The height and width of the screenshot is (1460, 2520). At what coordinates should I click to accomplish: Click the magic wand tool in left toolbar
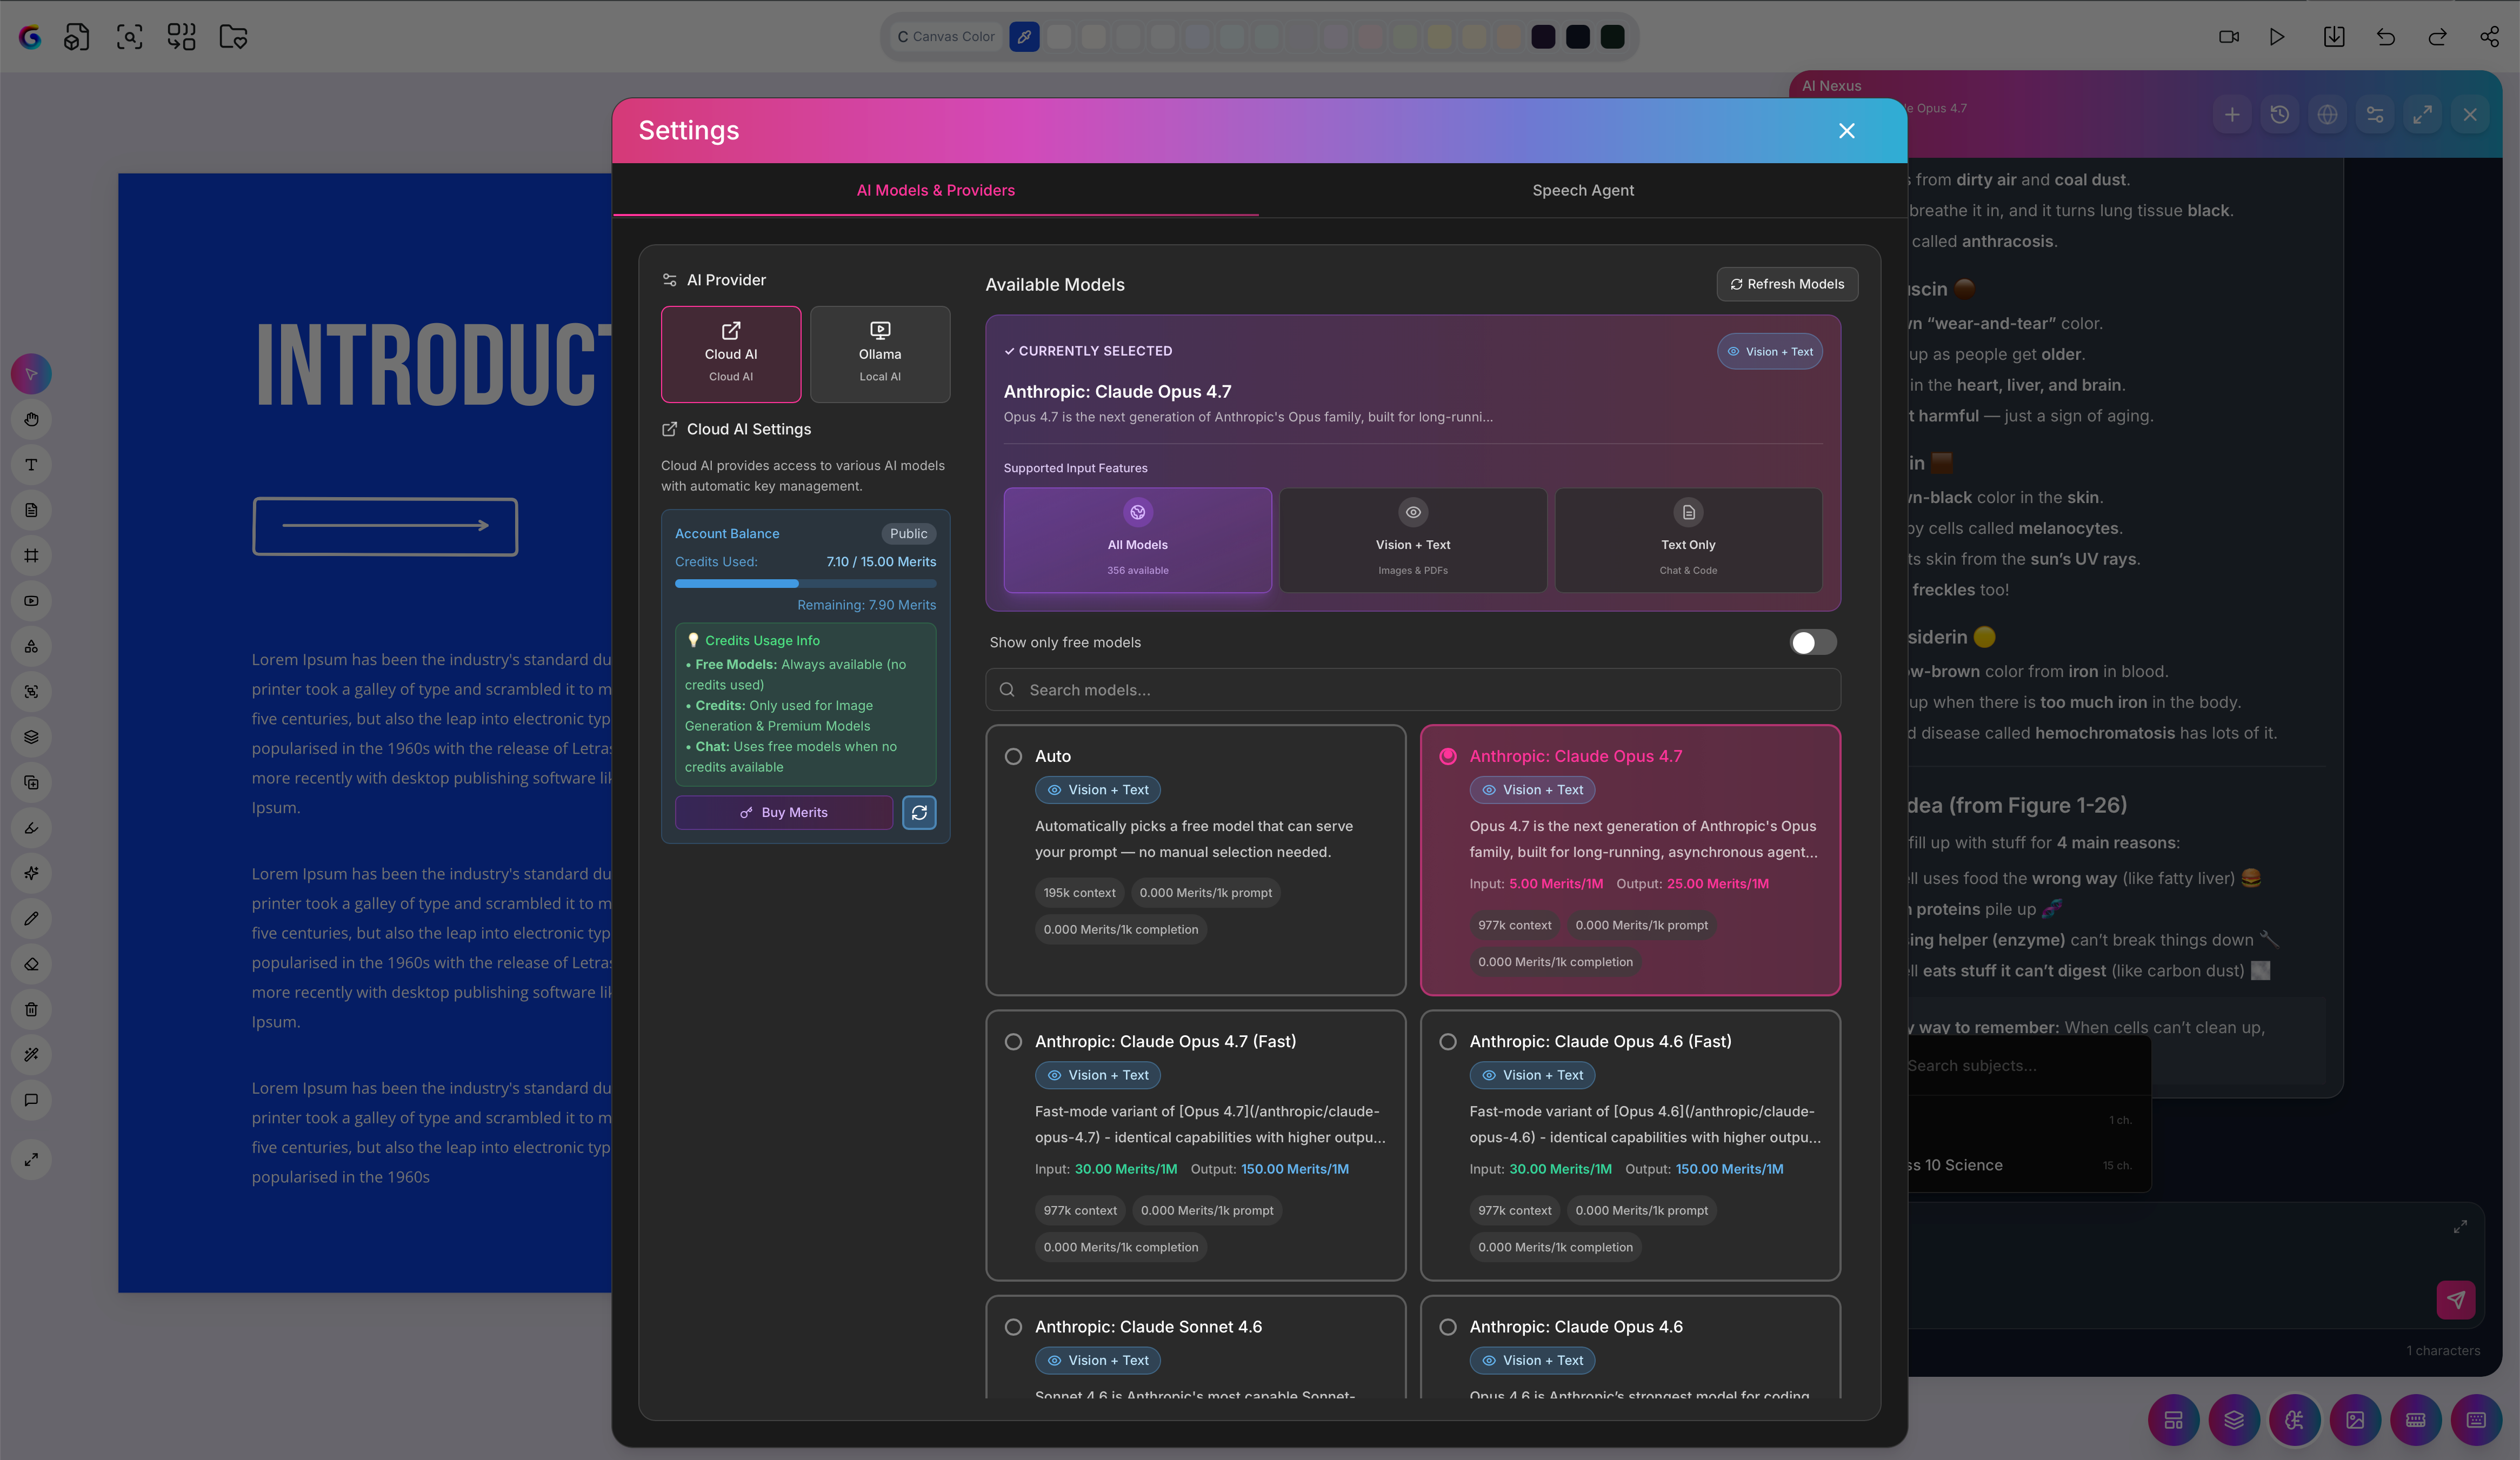pyautogui.click(x=31, y=1055)
